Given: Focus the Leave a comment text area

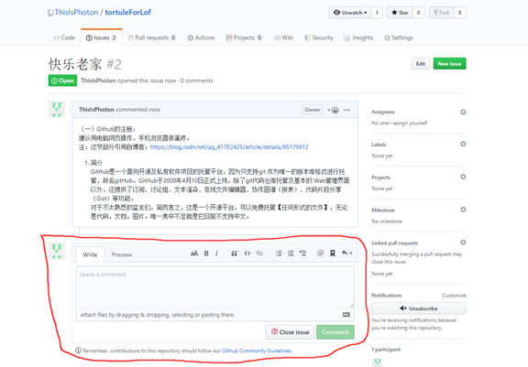Looking at the screenshot, I should click(x=215, y=286).
